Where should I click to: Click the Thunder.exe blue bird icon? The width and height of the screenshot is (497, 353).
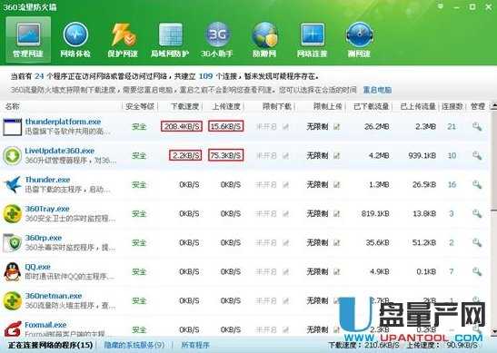(13, 184)
